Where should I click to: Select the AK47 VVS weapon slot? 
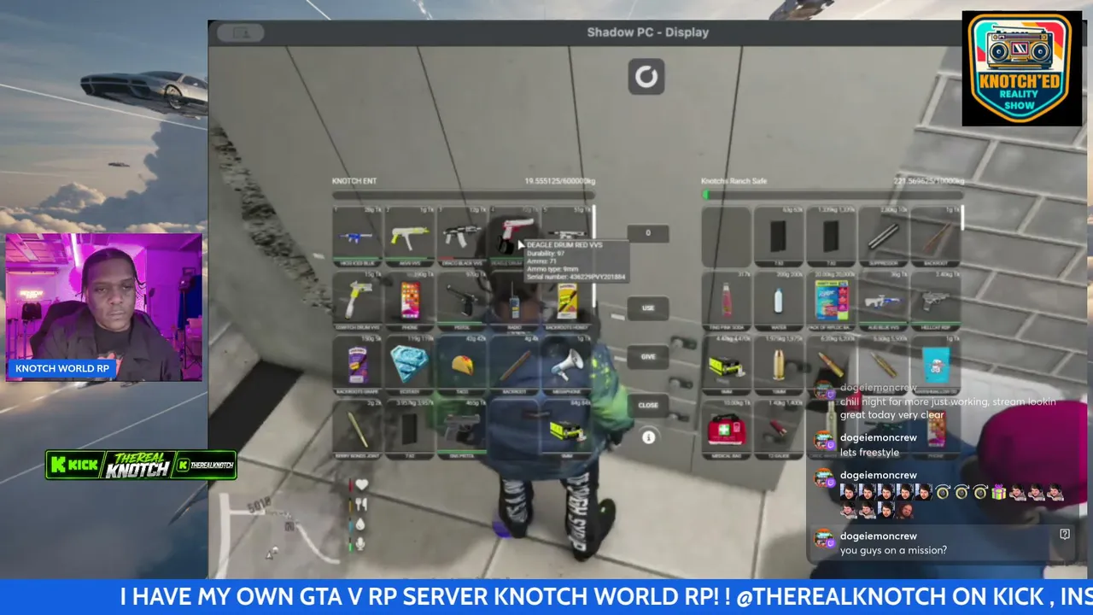pos(409,236)
